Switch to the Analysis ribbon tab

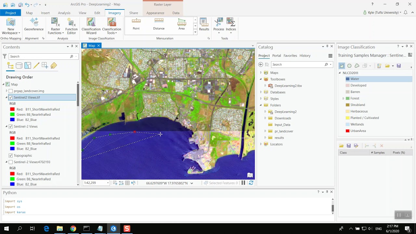[x=64, y=13]
